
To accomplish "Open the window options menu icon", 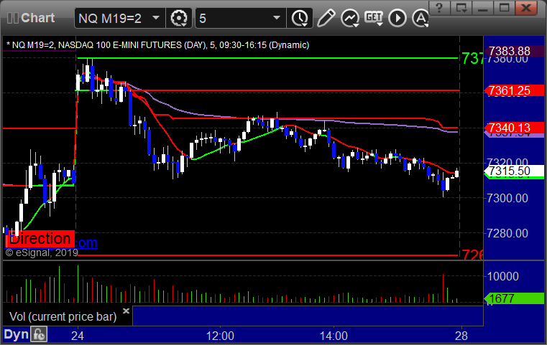I will [x=461, y=8].
